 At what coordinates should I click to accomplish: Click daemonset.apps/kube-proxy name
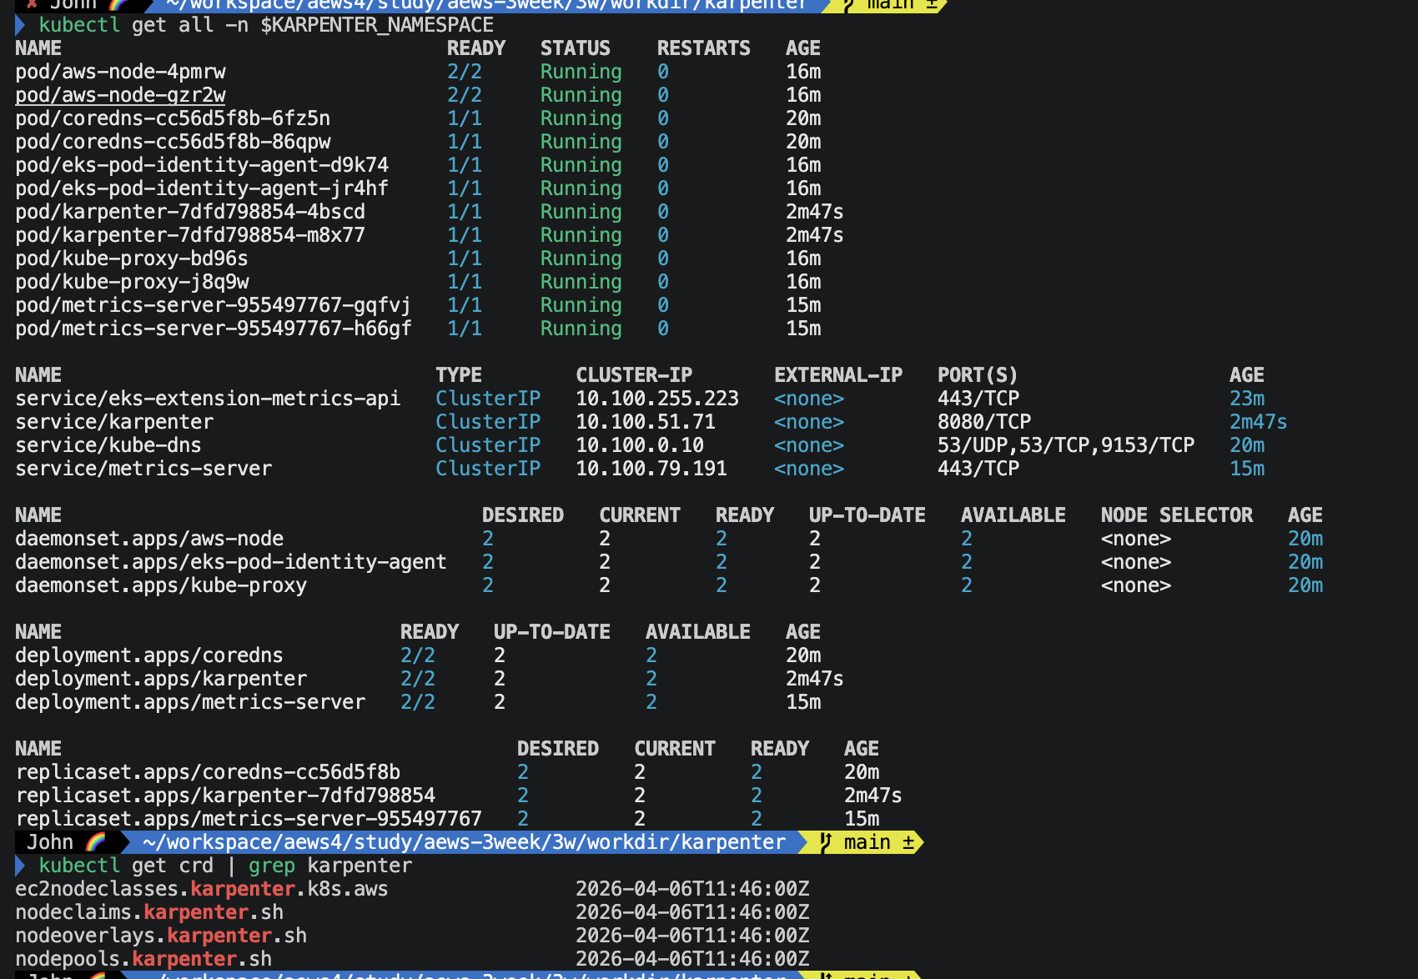tap(161, 585)
